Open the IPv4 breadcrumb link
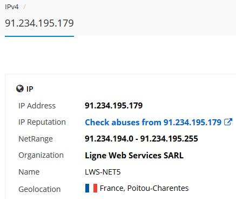The image size is (236, 199). pos(12,7)
